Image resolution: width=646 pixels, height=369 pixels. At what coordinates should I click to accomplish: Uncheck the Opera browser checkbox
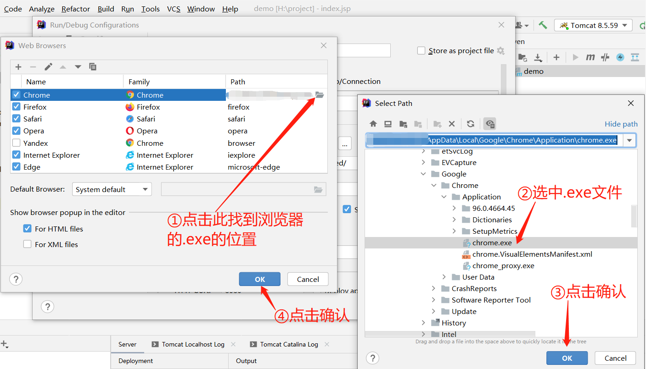pos(17,131)
